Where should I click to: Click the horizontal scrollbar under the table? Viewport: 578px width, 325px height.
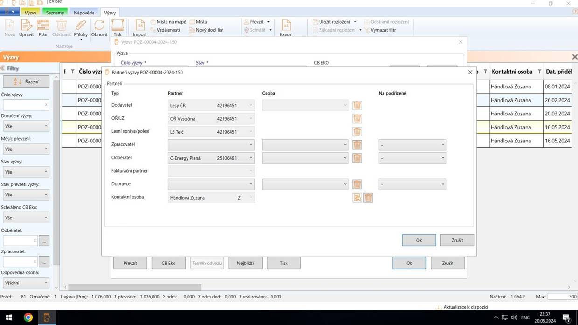135,287
